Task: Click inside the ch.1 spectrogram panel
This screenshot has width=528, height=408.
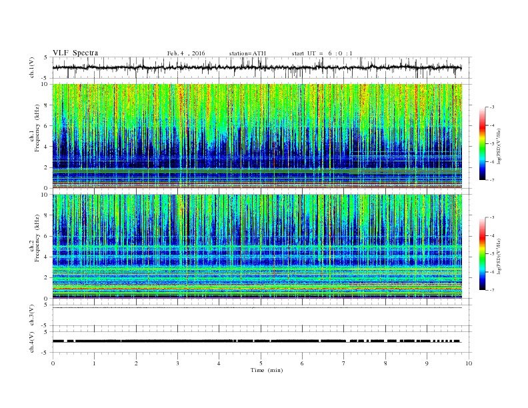Action: 257,136
